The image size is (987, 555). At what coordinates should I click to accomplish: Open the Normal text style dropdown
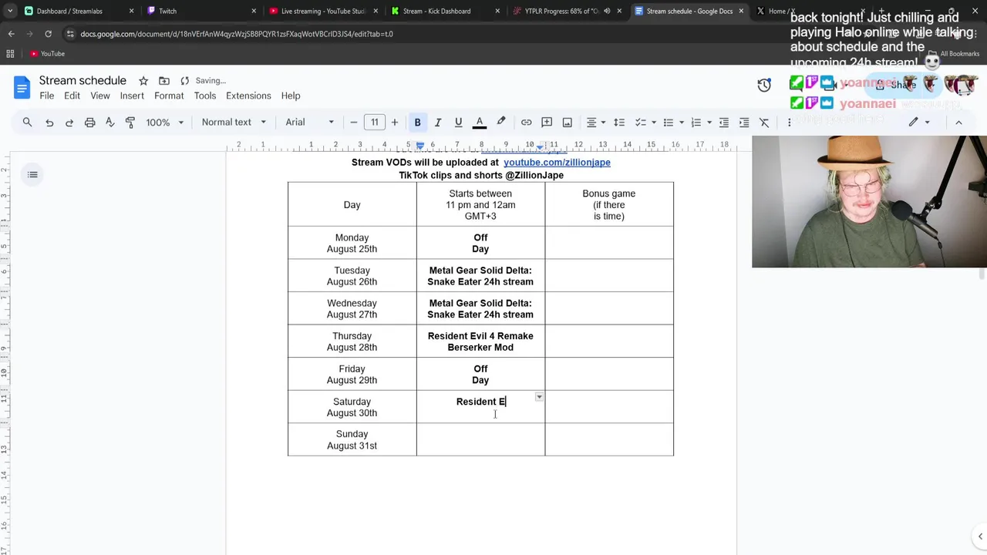pos(234,122)
